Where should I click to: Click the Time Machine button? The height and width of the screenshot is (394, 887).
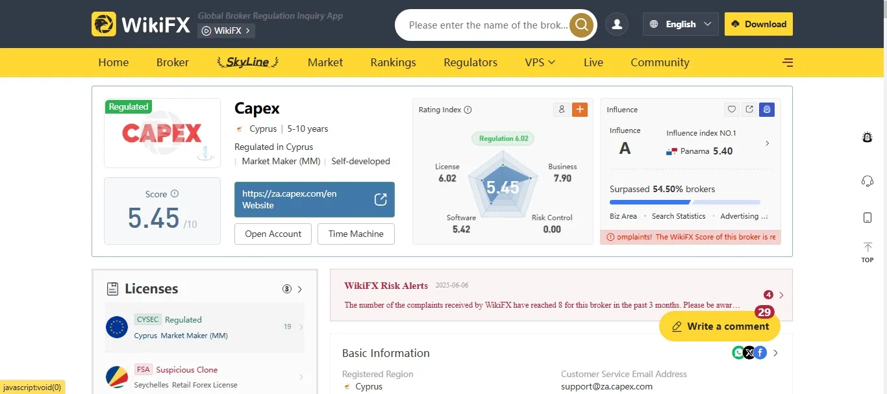tap(356, 234)
